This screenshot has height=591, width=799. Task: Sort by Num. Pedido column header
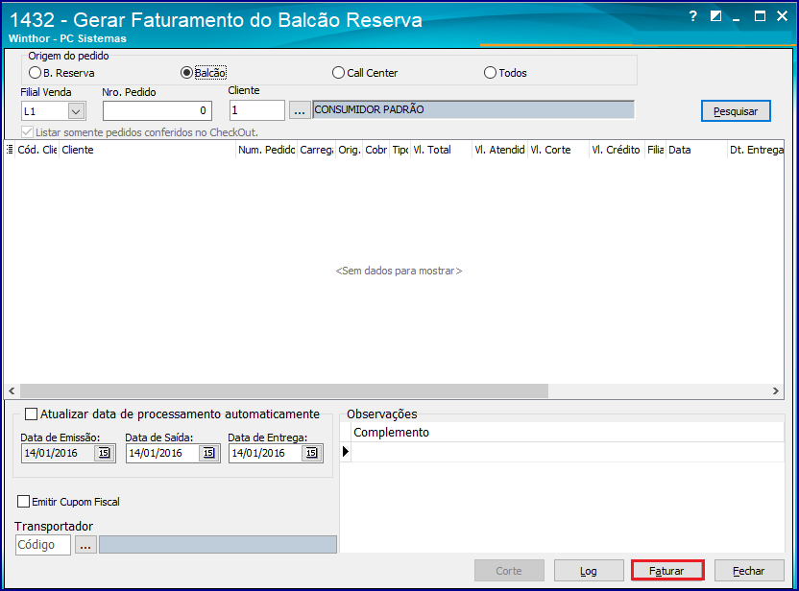(267, 150)
